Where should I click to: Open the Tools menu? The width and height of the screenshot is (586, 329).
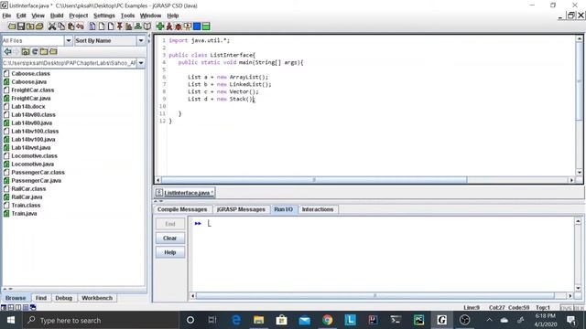pos(127,16)
